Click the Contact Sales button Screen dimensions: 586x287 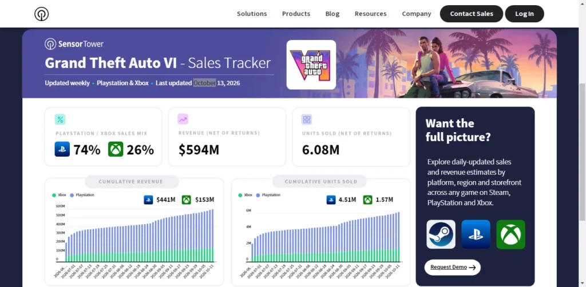pyautogui.click(x=472, y=14)
